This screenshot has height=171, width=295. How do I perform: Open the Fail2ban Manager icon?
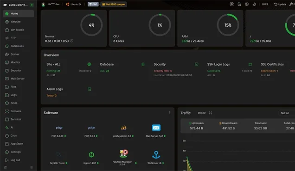pyautogui.click(x=123, y=153)
